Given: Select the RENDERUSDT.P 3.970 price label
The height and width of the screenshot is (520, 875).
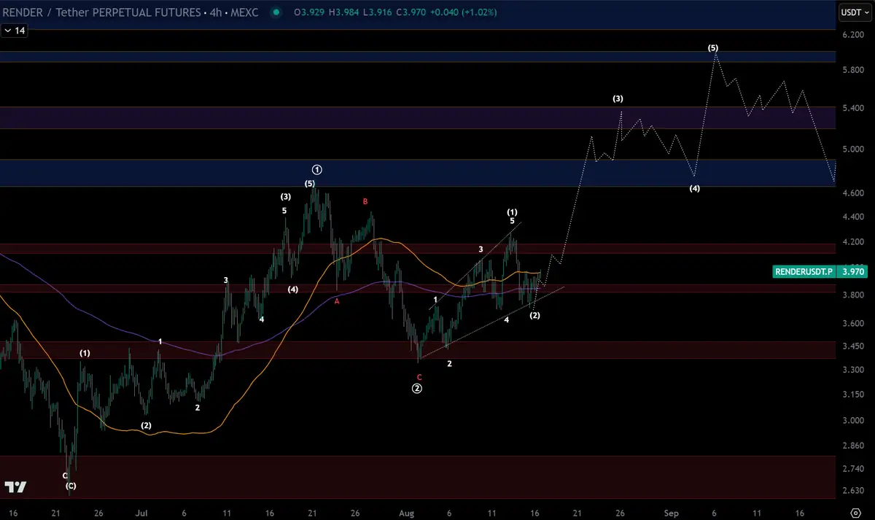Looking at the screenshot, I should click(x=821, y=271).
